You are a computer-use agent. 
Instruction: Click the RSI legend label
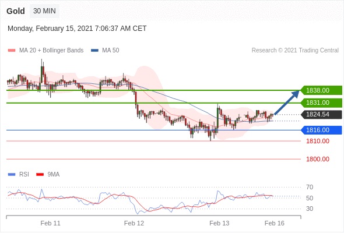click(24, 175)
